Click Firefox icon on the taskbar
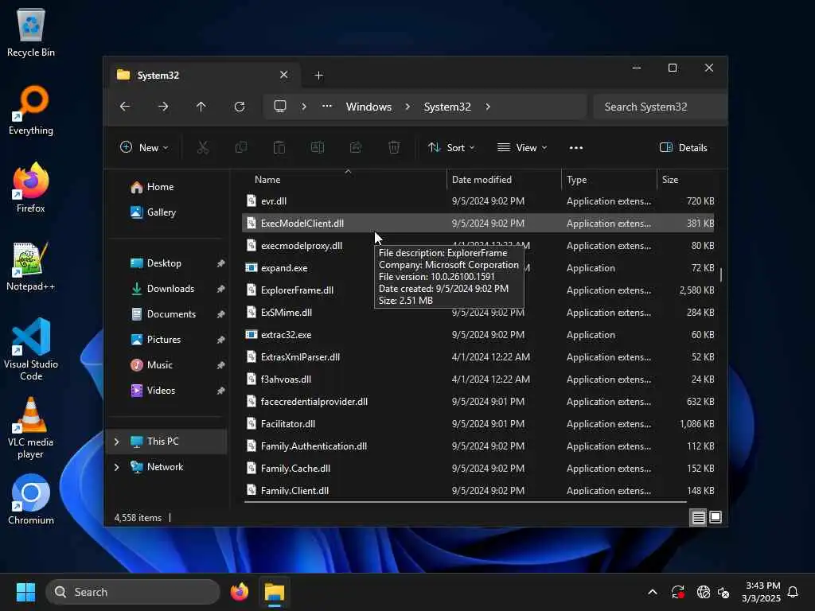The image size is (815, 611). [x=240, y=592]
